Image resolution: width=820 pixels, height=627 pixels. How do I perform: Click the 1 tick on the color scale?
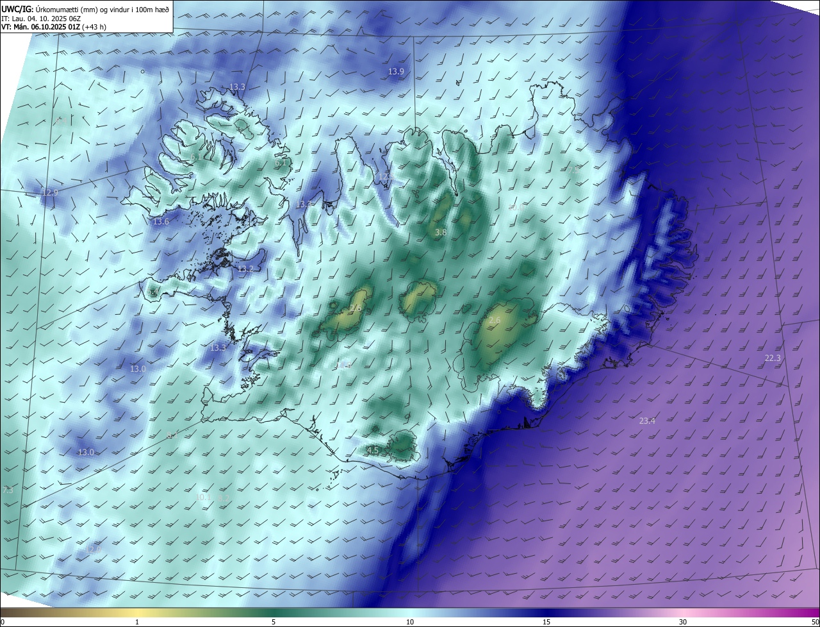click(137, 623)
